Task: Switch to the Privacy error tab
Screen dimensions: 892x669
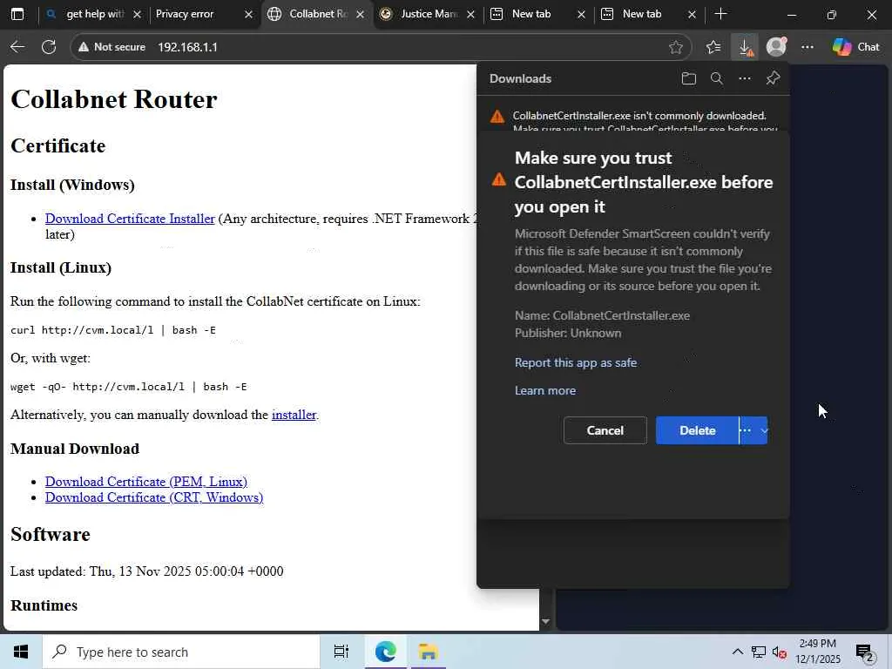Action: coord(193,14)
